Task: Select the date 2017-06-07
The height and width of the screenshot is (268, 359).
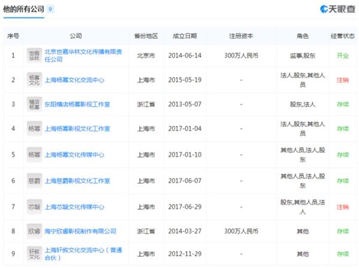Action: click(185, 181)
